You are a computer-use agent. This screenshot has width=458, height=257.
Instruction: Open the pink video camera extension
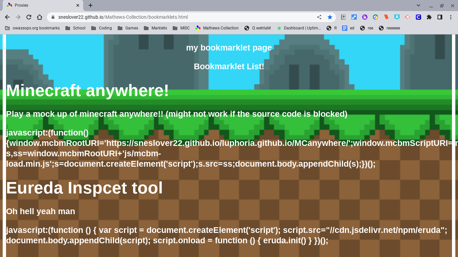pyautogui.click(x=408, y=17)
